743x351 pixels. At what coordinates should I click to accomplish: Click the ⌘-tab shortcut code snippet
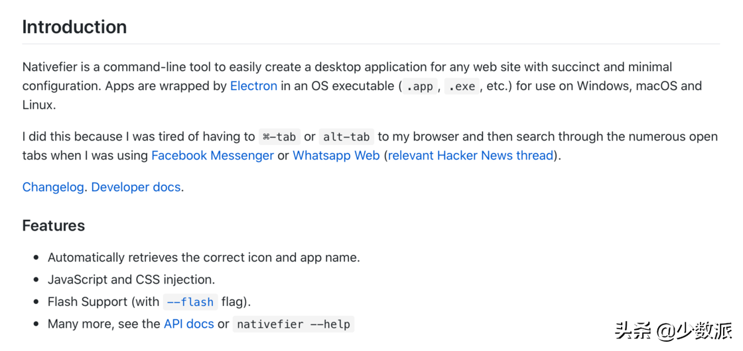279,137
